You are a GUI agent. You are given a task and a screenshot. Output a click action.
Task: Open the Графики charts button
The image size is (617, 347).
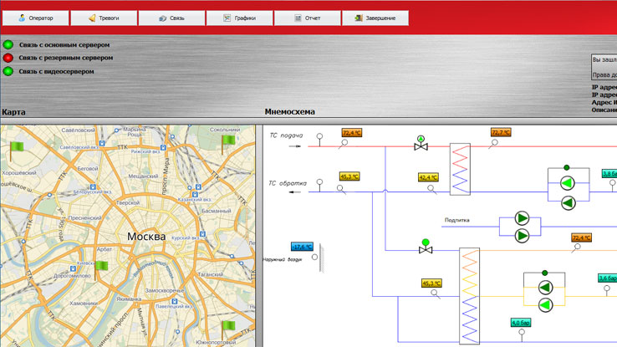[x=239, y=18]
